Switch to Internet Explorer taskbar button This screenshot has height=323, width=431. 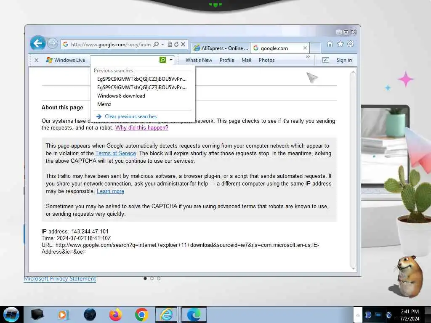point(166,315)
